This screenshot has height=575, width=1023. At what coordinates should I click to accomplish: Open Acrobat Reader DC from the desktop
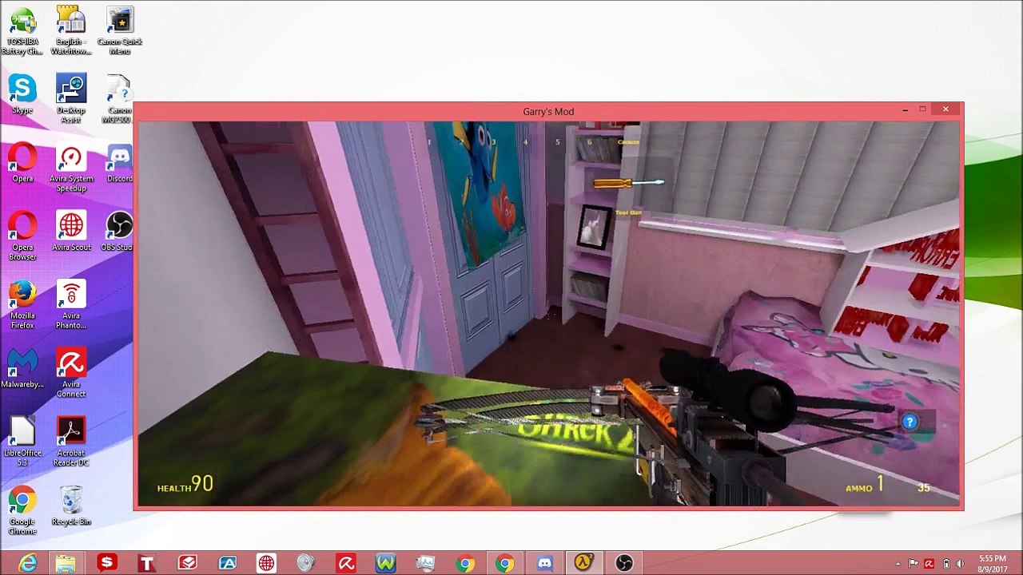[70, 442]
